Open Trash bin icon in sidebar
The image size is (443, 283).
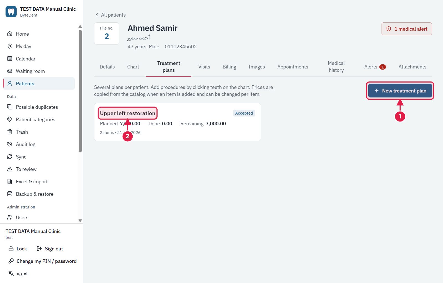click(10, 132)
